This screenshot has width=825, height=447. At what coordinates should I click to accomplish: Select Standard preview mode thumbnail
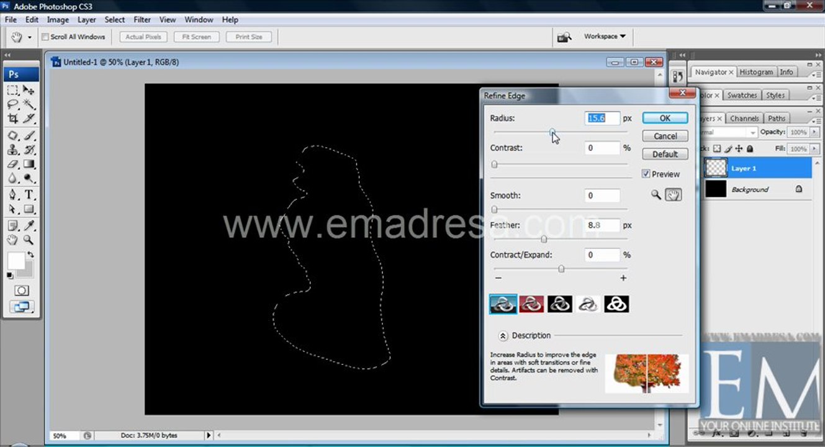(x=503, y=304)
